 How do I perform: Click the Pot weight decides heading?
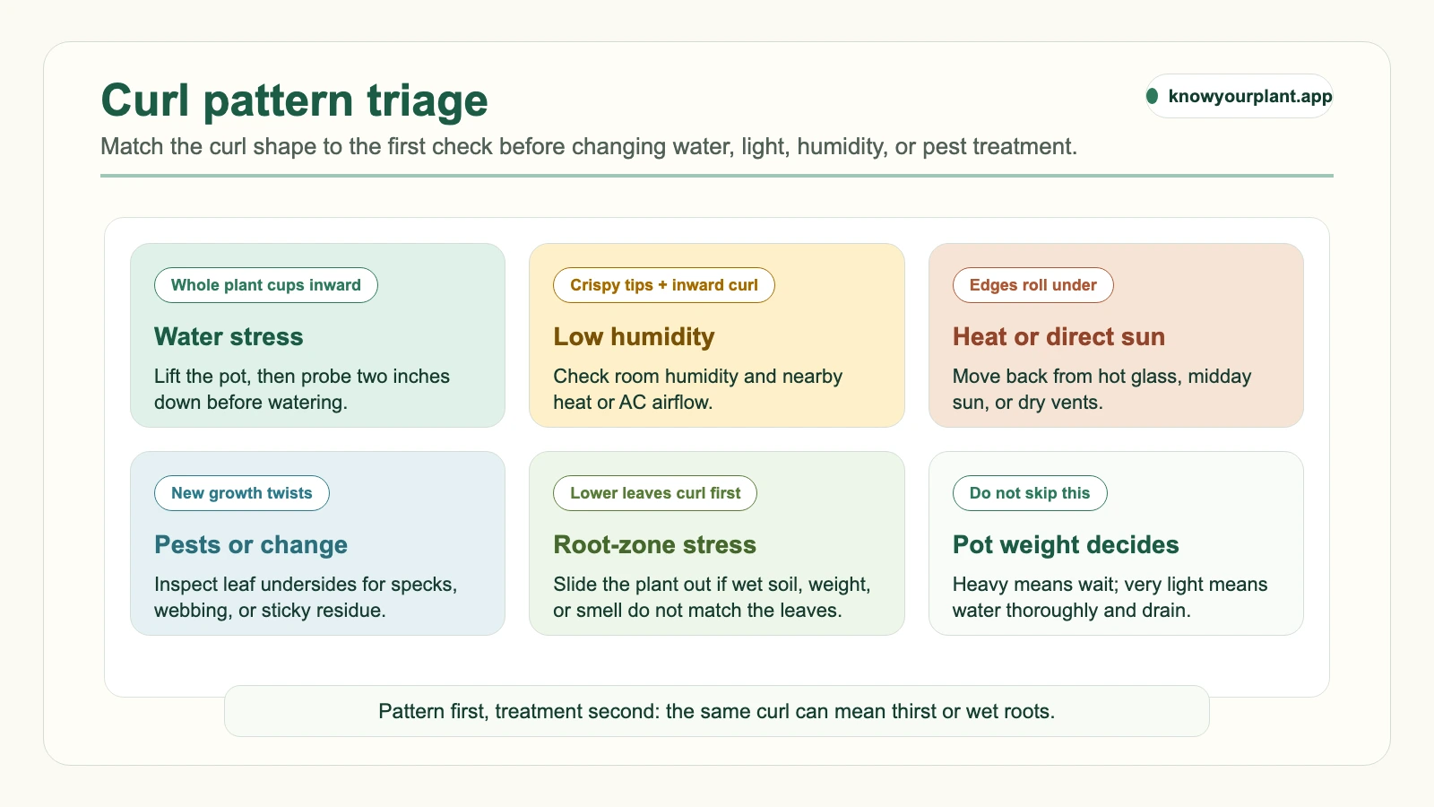pos(1066,545)
